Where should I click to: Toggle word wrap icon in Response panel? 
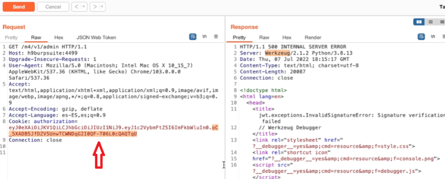click(x=421, y=37)
